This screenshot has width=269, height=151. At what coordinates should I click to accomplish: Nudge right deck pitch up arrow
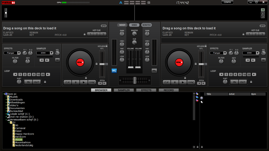click(x=203, y=83)
